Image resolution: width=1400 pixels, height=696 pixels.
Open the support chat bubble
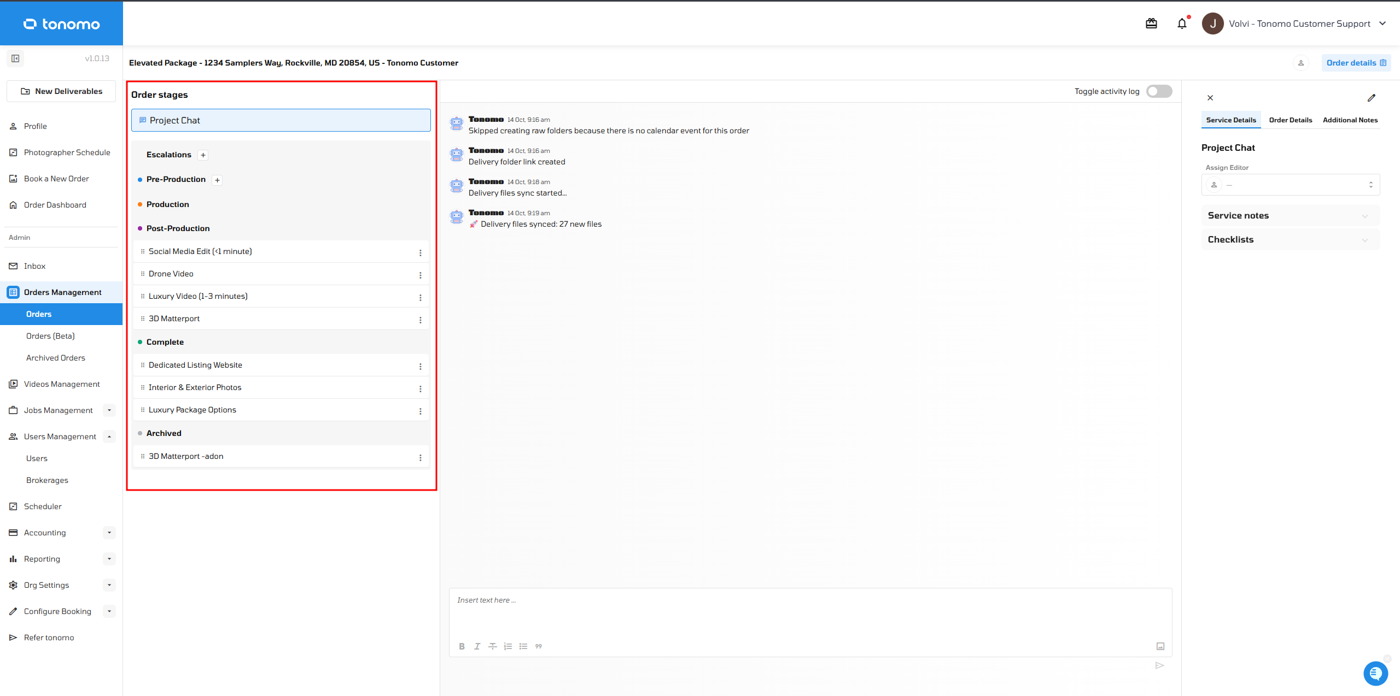point(1375,673)
